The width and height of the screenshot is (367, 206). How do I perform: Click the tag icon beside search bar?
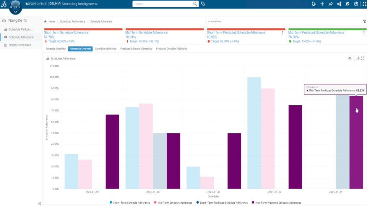(203, 4)
